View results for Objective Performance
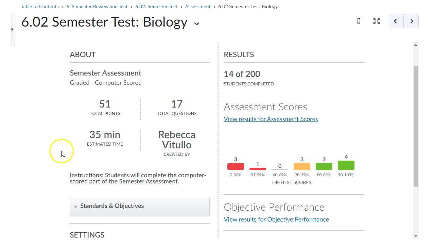The height and width of the screenshot is (245, 435). [x=276, y=219]
